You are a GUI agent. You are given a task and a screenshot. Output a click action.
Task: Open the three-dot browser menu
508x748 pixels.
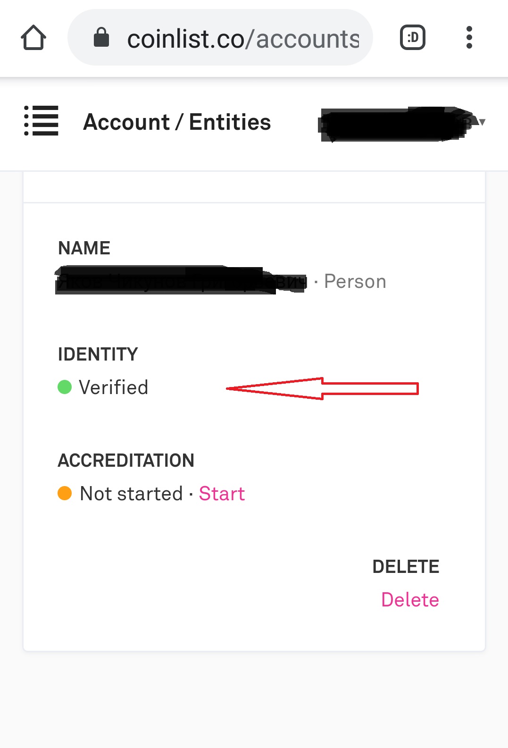pos(469,37)
